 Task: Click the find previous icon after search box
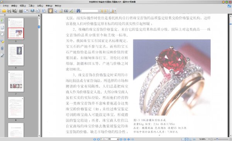pos(101,11)
